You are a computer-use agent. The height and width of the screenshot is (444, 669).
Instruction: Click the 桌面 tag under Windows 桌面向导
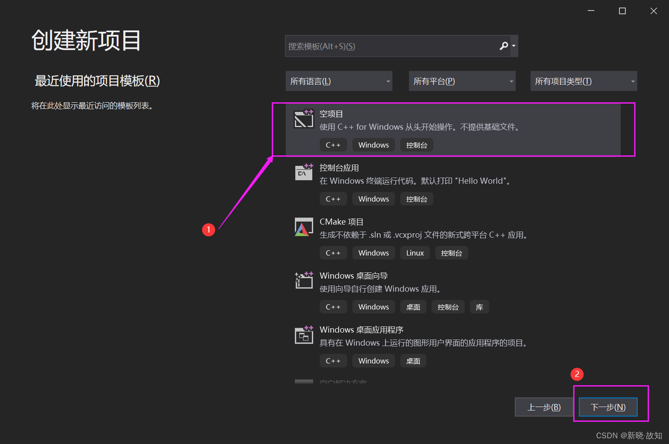(x=413, y=307)
